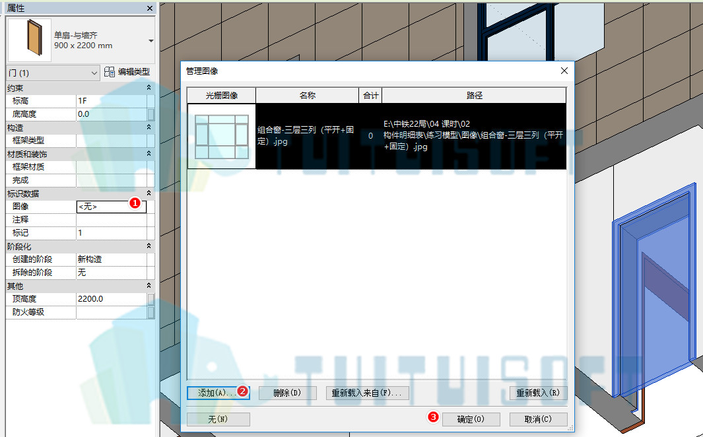The height and width of the screenshot is (437, 703).
Task: Click the 删除(D) button
Action: click(287, 393)
